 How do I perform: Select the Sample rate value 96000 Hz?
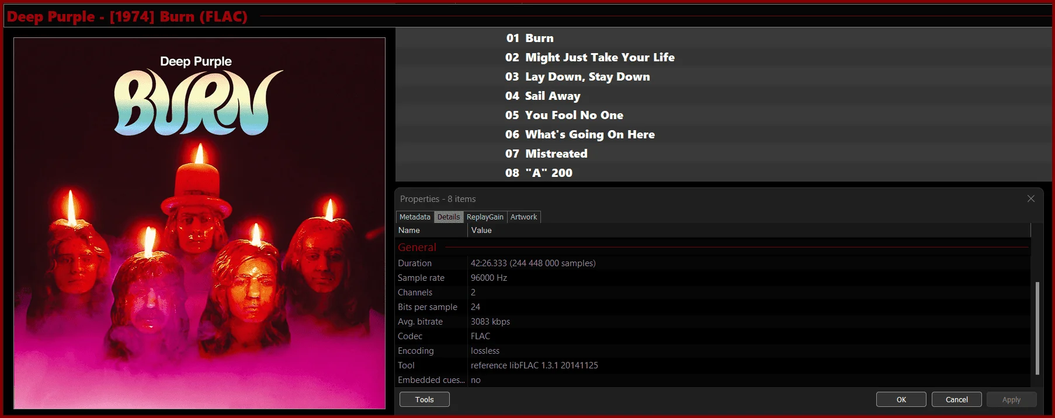[x=489, y=278]
